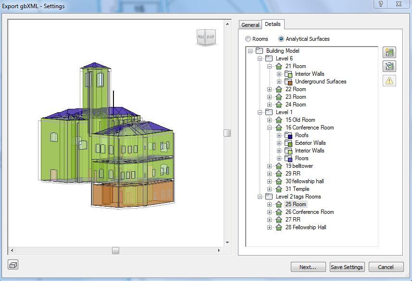The image size is (412, 281).
Task: Click the Interior Walls icon under 21 Room
Action: point(288,74)
